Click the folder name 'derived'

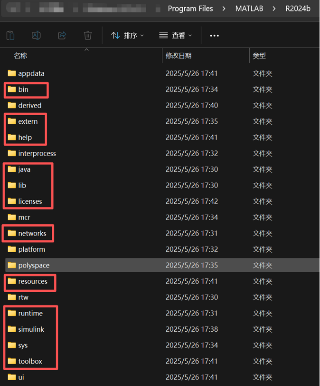(x=30, y=105)
